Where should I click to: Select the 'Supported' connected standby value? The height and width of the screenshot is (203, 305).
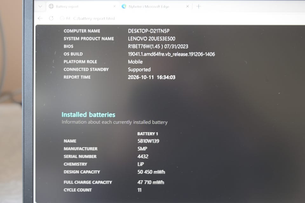pyautogui.click(x=139, y=69)
